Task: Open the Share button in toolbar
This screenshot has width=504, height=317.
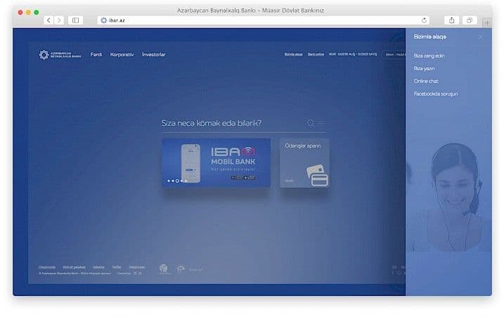Action: pyautogui.click(x=451, y=20)
